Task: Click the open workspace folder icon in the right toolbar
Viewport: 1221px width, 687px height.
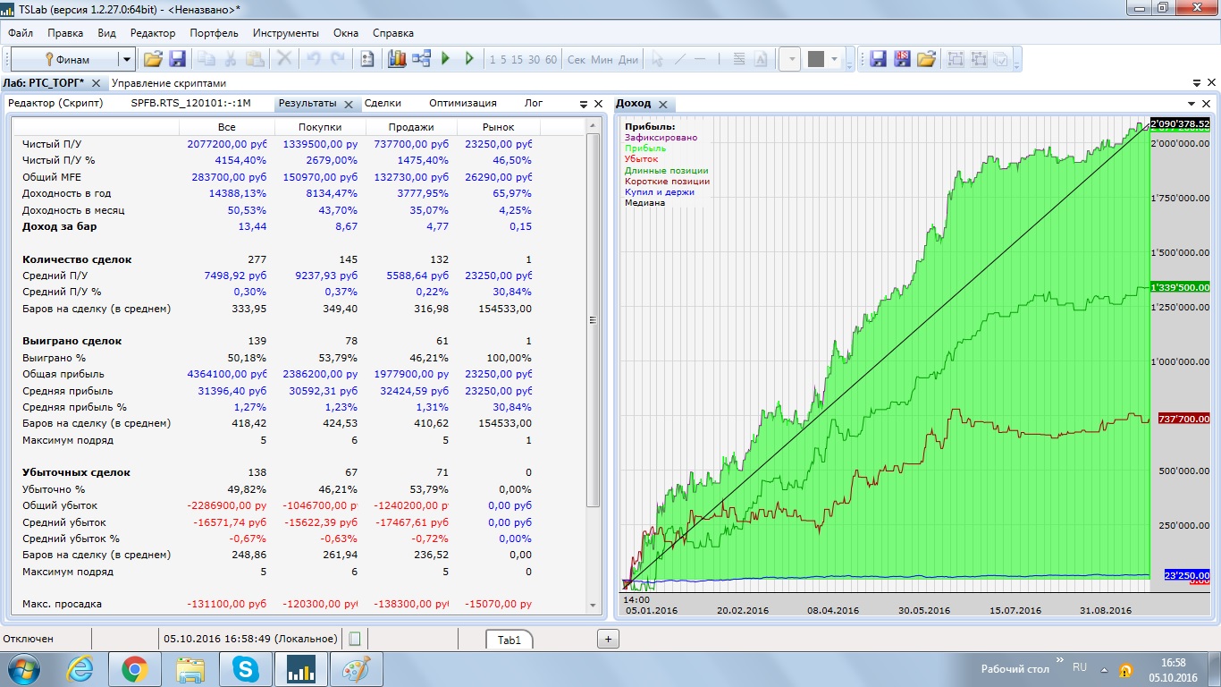Action: [x=926, y=59]
